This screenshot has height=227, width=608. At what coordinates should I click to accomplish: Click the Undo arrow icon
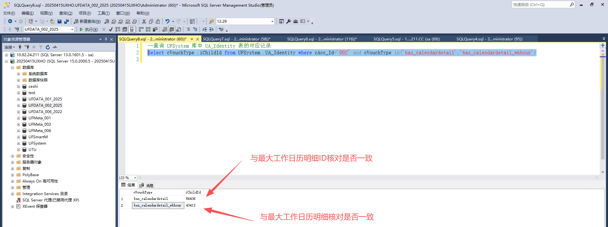(x=168, y=21)
